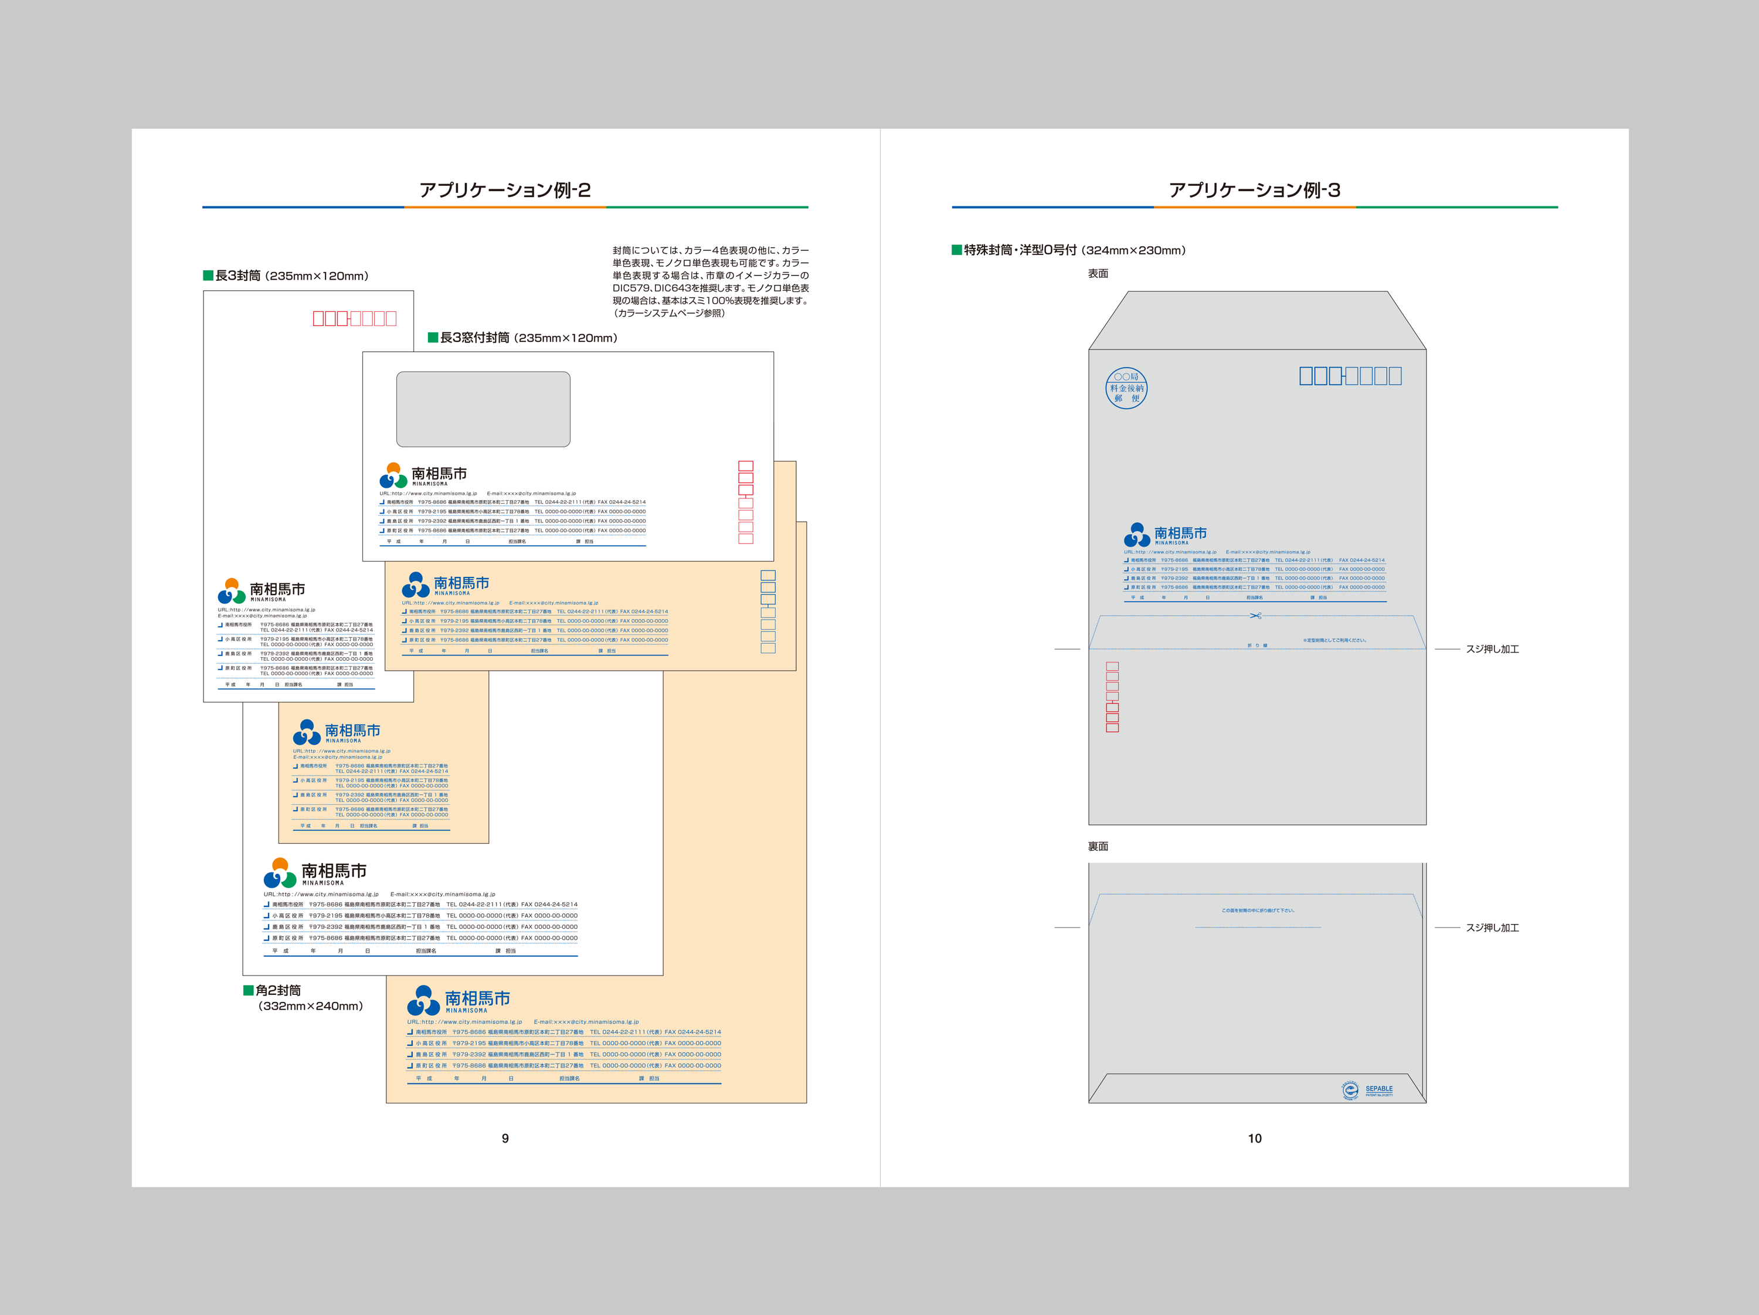The height and width of the screenshot is (1315, 1759).
Task: Click the green square beside 特殊封筒・洋型0号付
Action: 957,250
